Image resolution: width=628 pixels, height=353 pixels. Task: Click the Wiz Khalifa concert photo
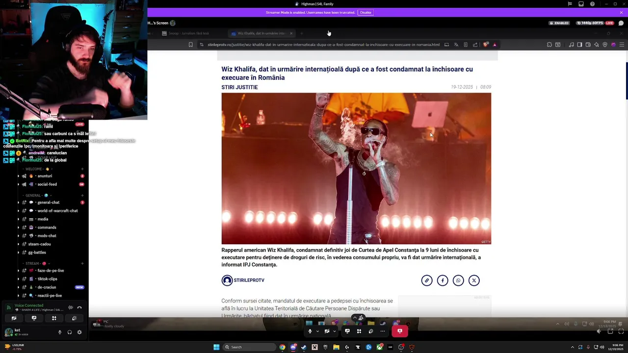[356, 168]
